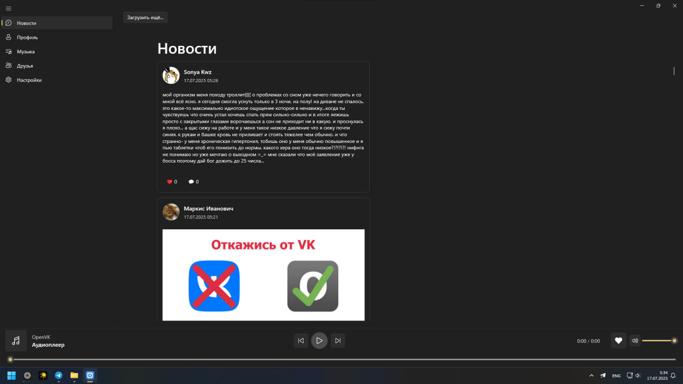Add track to favorites with heart button
683x384 pixels.
[618, 341]
